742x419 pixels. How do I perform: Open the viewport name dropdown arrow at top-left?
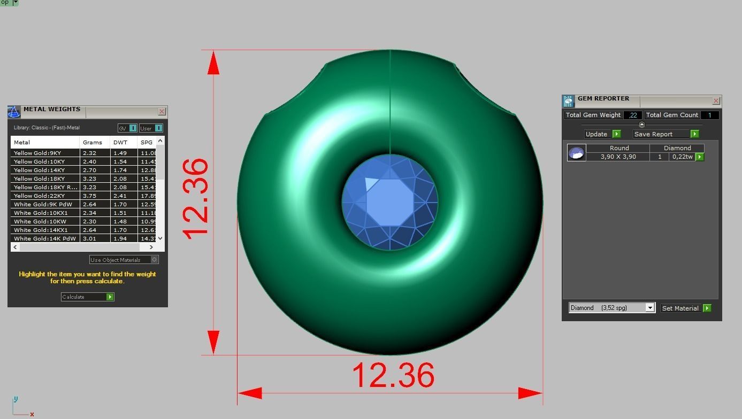(x=16, y=3)
